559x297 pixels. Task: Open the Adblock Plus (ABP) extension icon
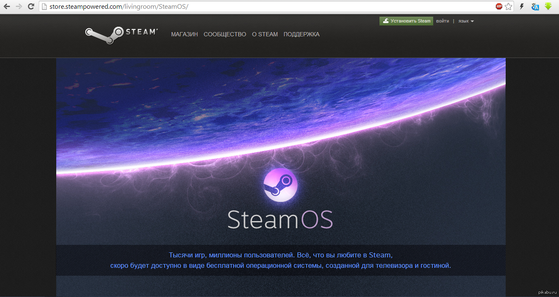pyautogui.click(x=499, y=7)
